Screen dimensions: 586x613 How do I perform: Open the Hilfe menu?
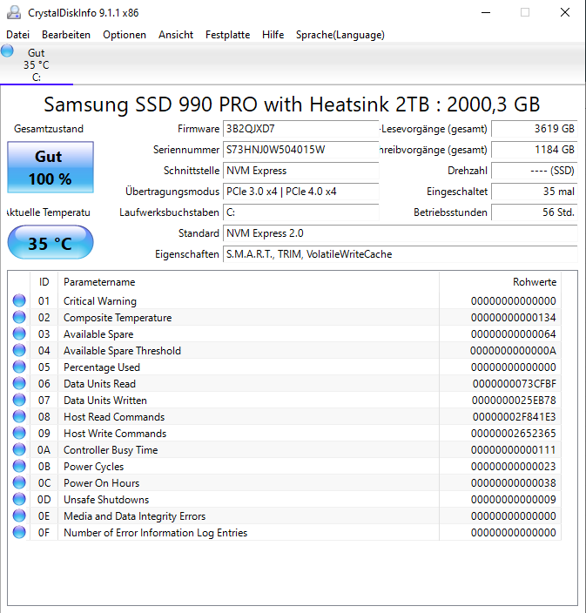click(x=273, y=35)
